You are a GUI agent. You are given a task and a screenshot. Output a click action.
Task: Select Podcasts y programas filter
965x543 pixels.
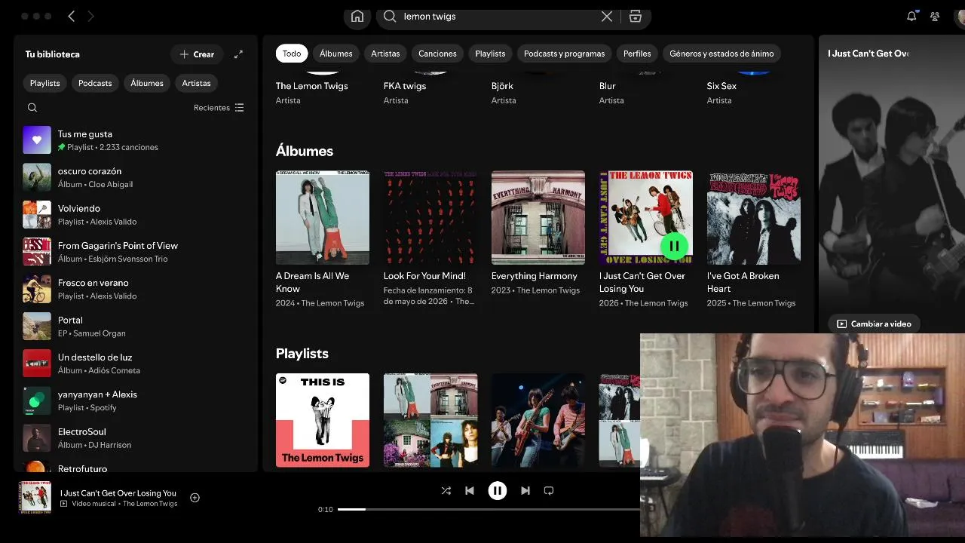point(564,54)
